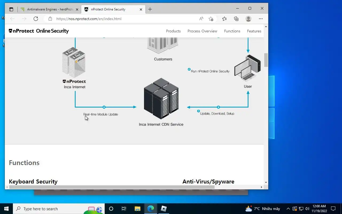Click the 'Keyboard Security' heading
The image size is (342, 214).
coord(33,182)
